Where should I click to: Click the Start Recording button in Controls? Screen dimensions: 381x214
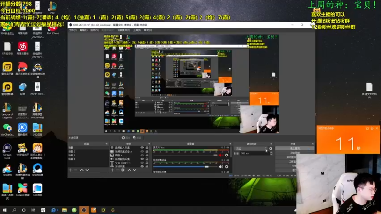coord(295,153)
